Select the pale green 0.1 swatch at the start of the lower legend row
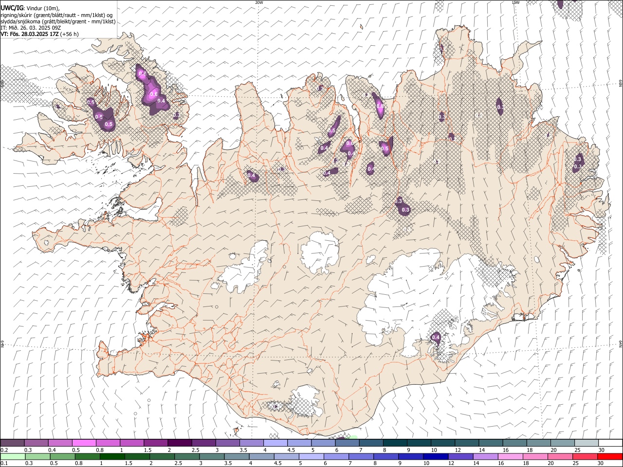 [x=13, y=457]
